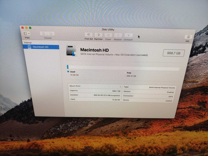Open the View sidebar layout dropdown
This screenshot has height=156, width=208.
[27, 34]
